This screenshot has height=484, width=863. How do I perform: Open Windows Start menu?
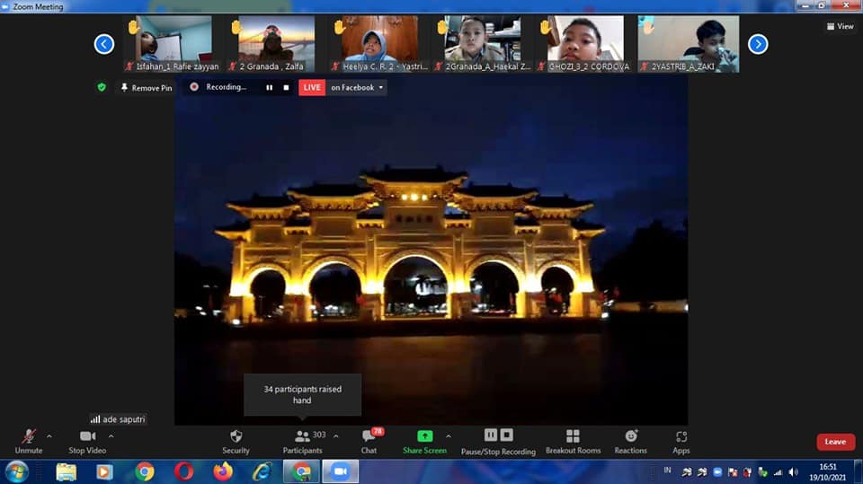coord(16,471)
